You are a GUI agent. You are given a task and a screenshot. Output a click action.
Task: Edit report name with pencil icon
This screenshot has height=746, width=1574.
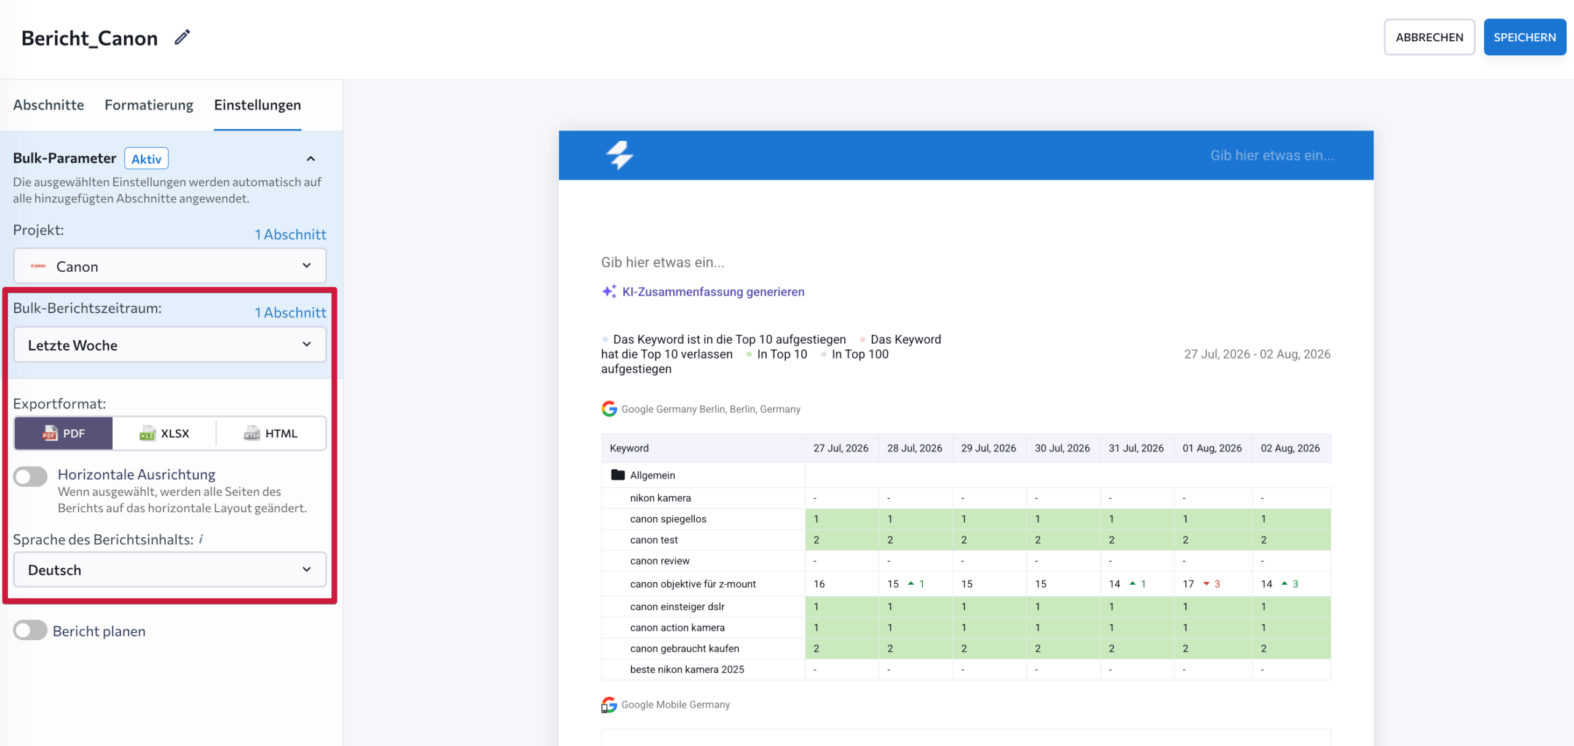182,38
